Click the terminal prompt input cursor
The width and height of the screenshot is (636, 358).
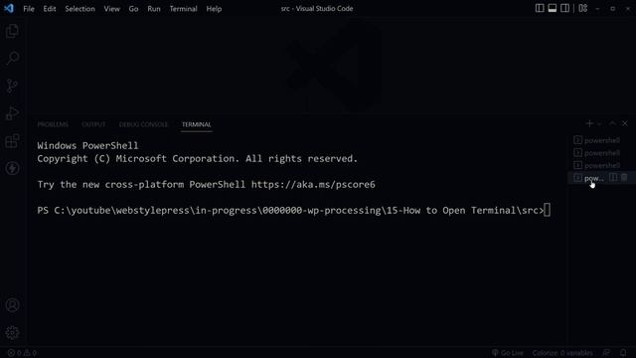(548, 210)
